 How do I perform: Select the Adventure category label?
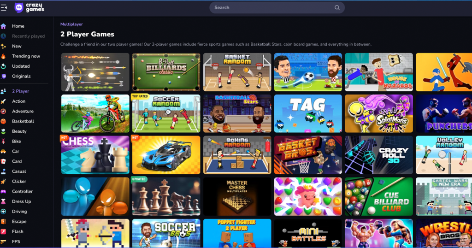click(x=23, y=112)
